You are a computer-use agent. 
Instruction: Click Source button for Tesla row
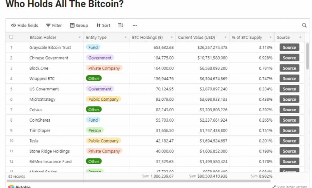pyautogui.click(x=289, y=141)
